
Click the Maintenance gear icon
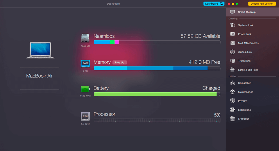point(233,92)
